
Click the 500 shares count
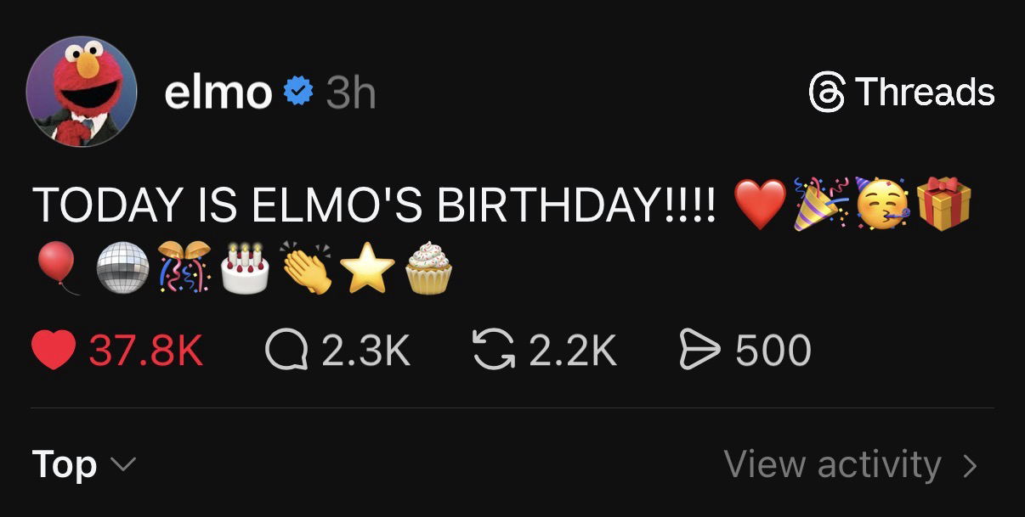tap(773, 351)
